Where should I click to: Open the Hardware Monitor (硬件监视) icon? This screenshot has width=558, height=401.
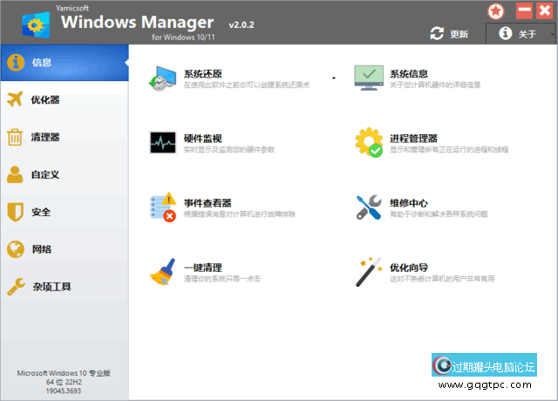pos(163,143)
